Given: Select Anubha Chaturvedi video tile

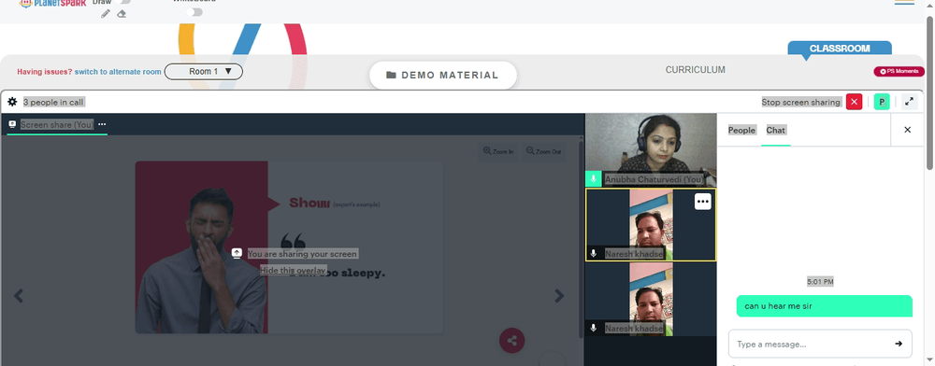Looking at the screenshot, I should (651, 150).
